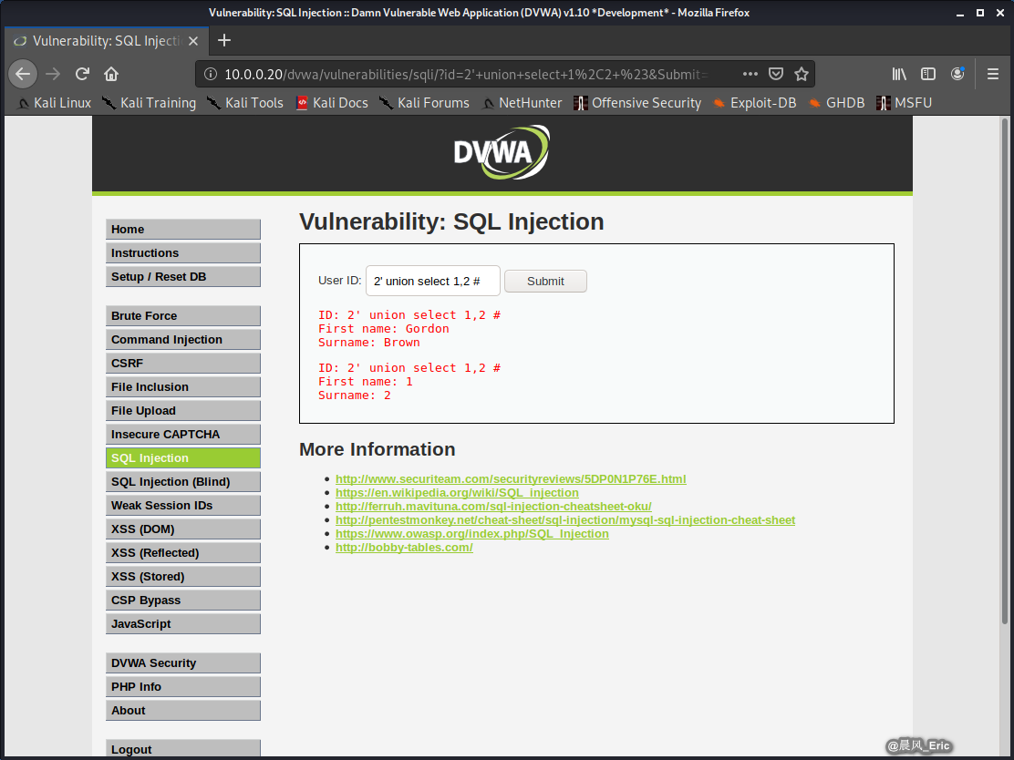Open the CSRF vulnerability page

point(183,364)
